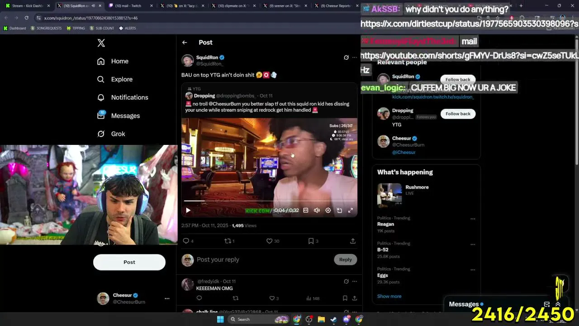Viewport: 579px width, 326px height.
Task: Play the embedded video
Action: click(188, 210)
